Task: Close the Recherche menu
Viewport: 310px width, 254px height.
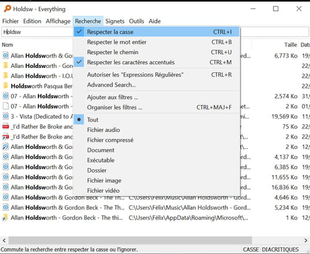Action: [88, 21]
